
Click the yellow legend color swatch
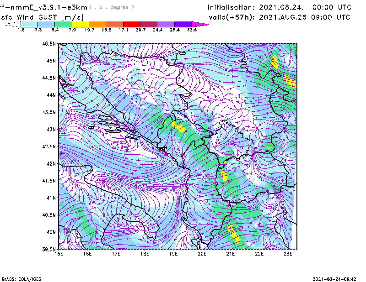tap(81, 24)
